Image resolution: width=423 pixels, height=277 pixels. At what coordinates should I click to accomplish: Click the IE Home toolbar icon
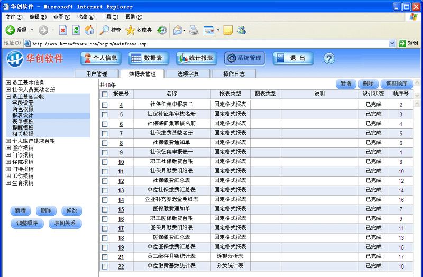(89, 30)
